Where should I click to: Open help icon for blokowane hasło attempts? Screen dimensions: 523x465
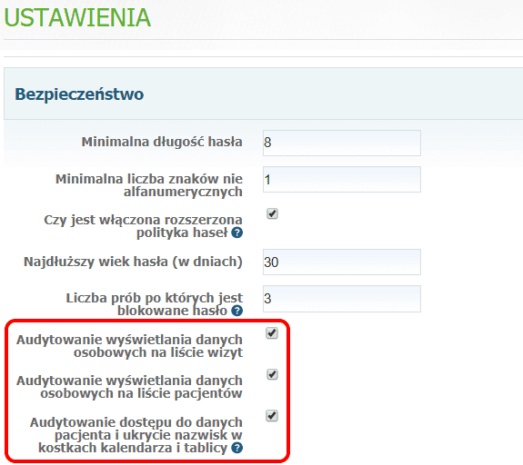[x=236, y=311]
